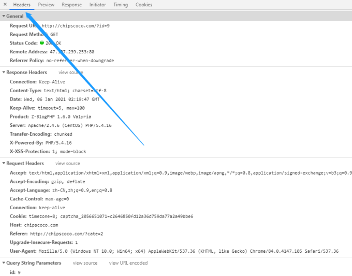Click the Upgrade-Insecure-Requests label
Image resolution: width=352 pixels, height=276 pixels.
[41, 242]
